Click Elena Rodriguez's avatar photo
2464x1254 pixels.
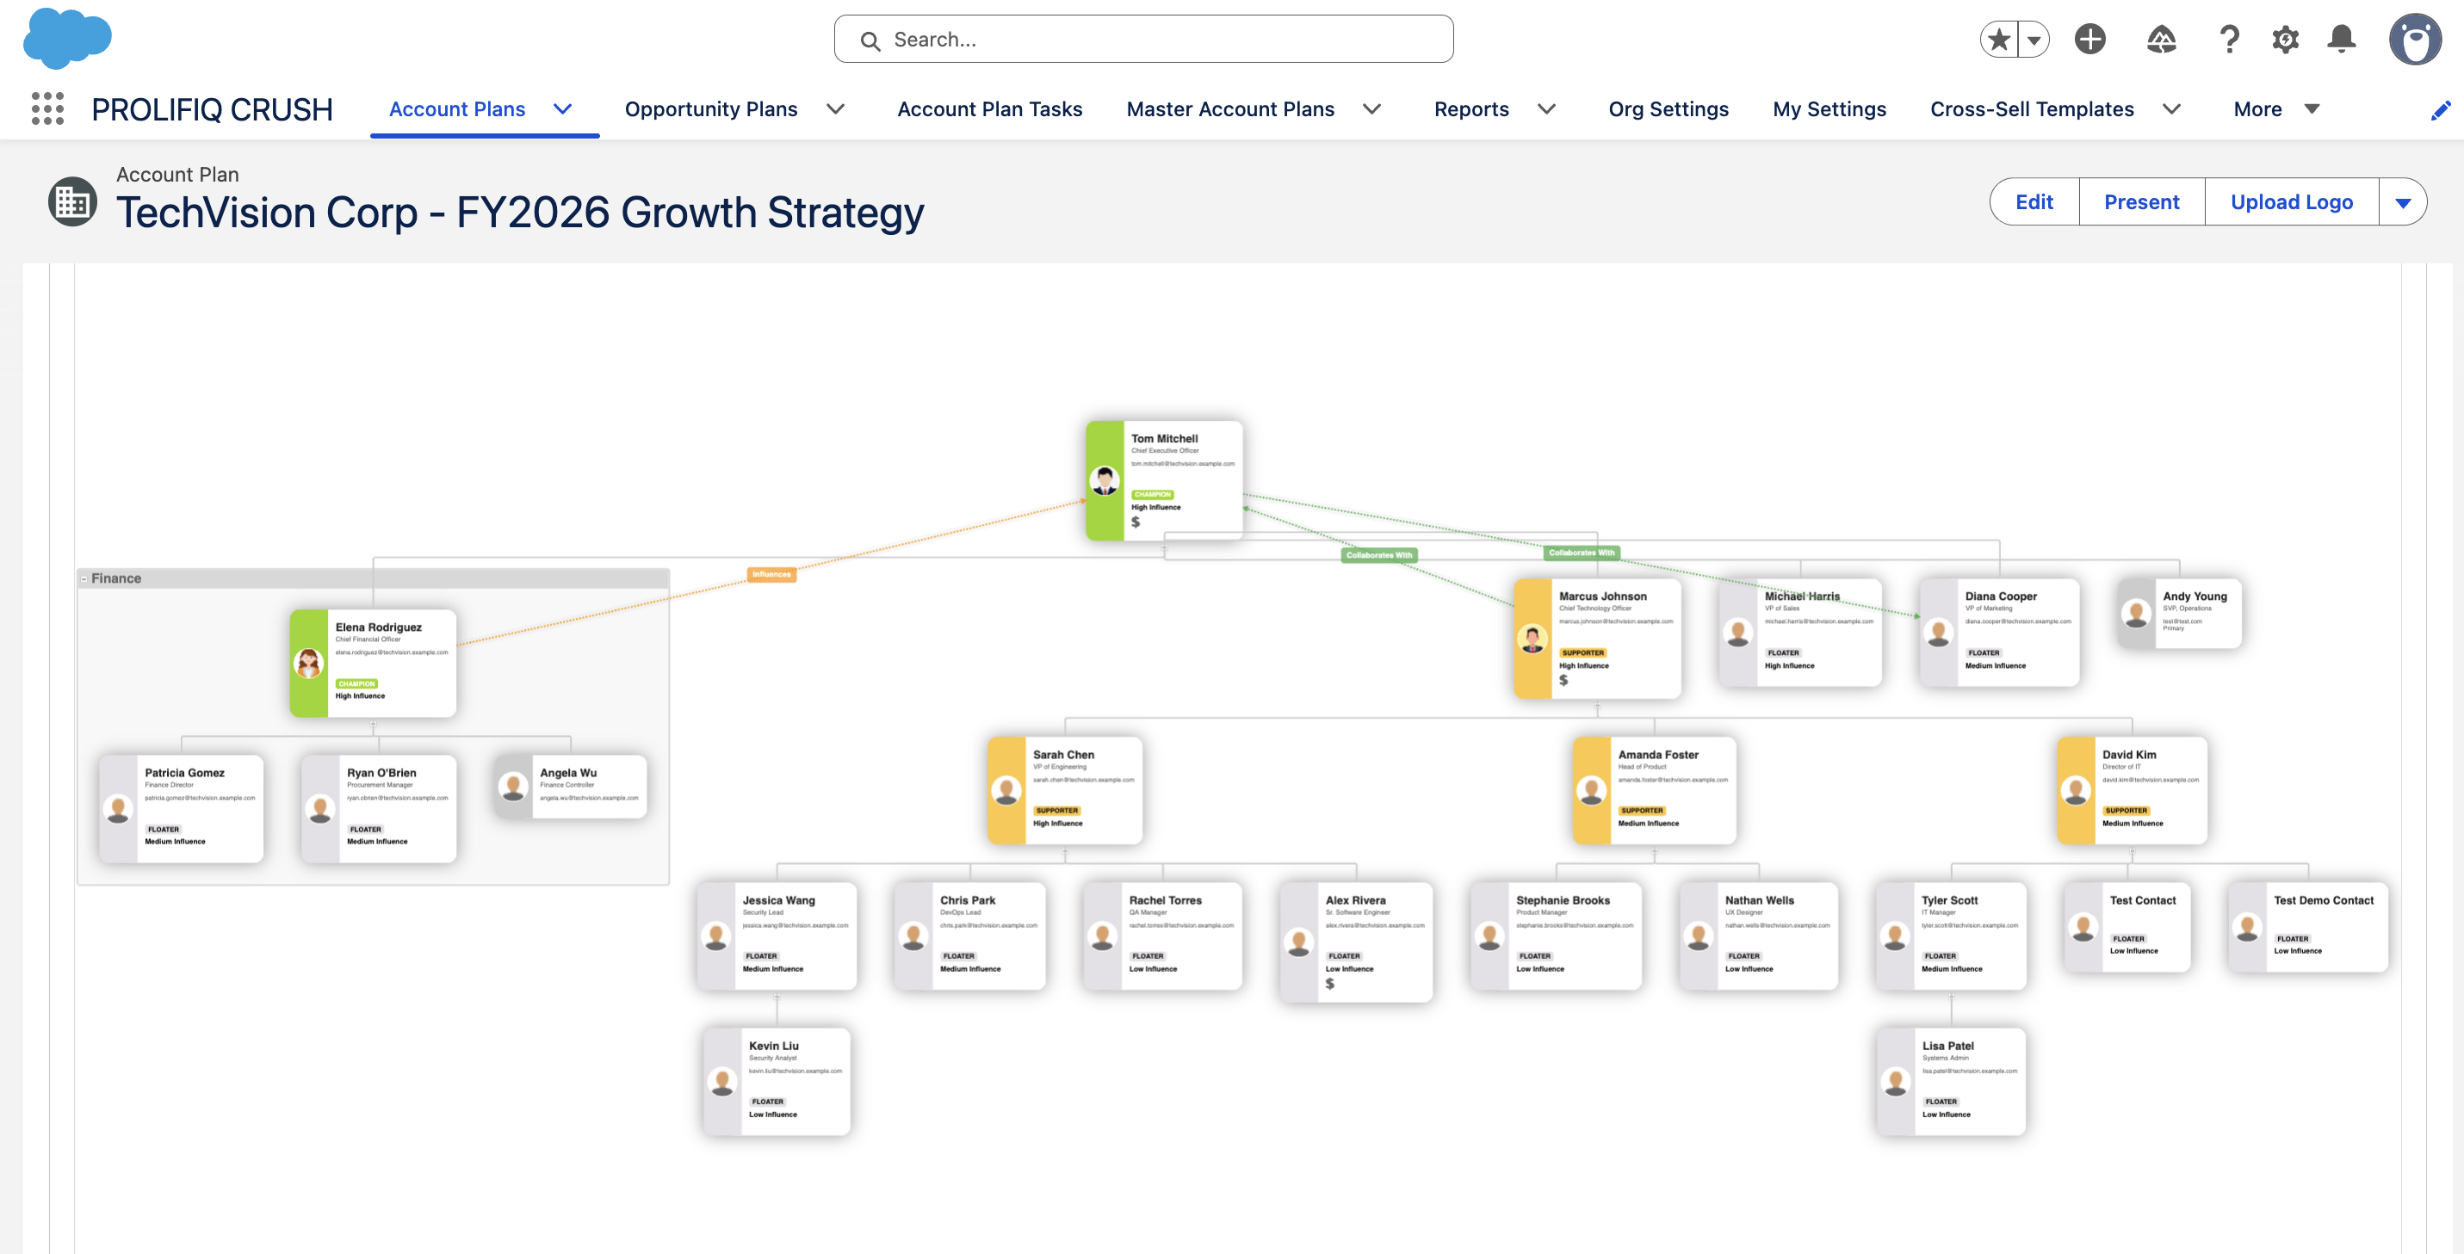tap(308, 663)
